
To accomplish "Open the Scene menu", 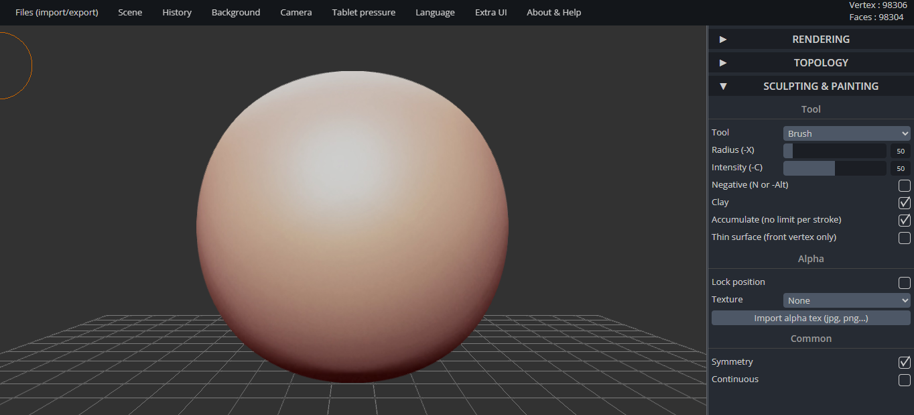I will coord(129,12).
